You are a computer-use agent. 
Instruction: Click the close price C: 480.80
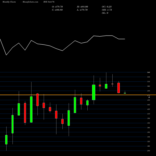tap(57, 10)
